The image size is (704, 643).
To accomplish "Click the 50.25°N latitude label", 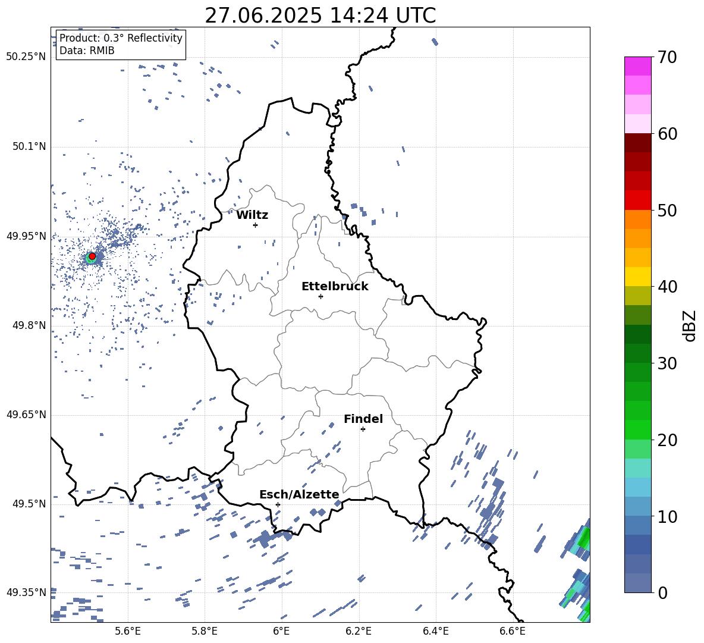I will coord(26,57).
